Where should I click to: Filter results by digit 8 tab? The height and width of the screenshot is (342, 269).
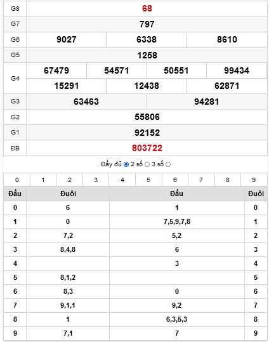[228, 180]
